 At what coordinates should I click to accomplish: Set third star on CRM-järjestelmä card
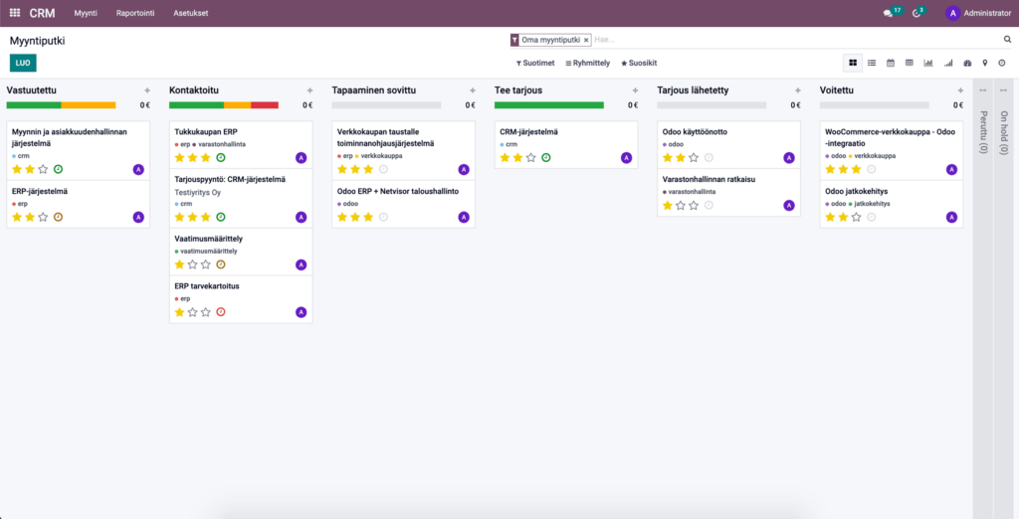[x=530, y=157]
